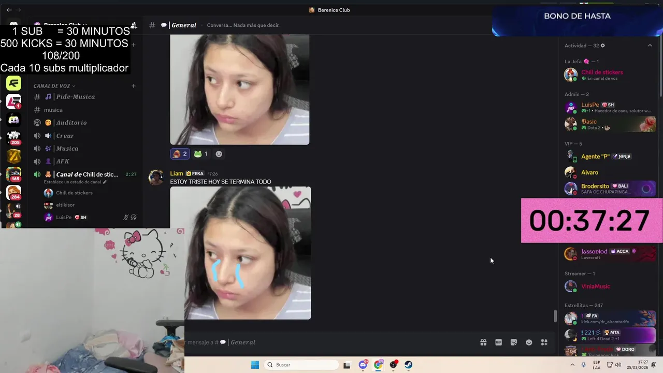
Task: Enlarge Liam's photo with blue tears
Action: click(x=241, y=253)
